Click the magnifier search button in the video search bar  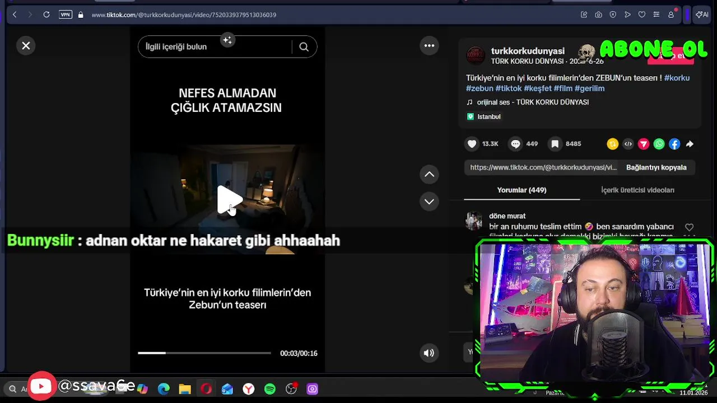tap(304, 47)
